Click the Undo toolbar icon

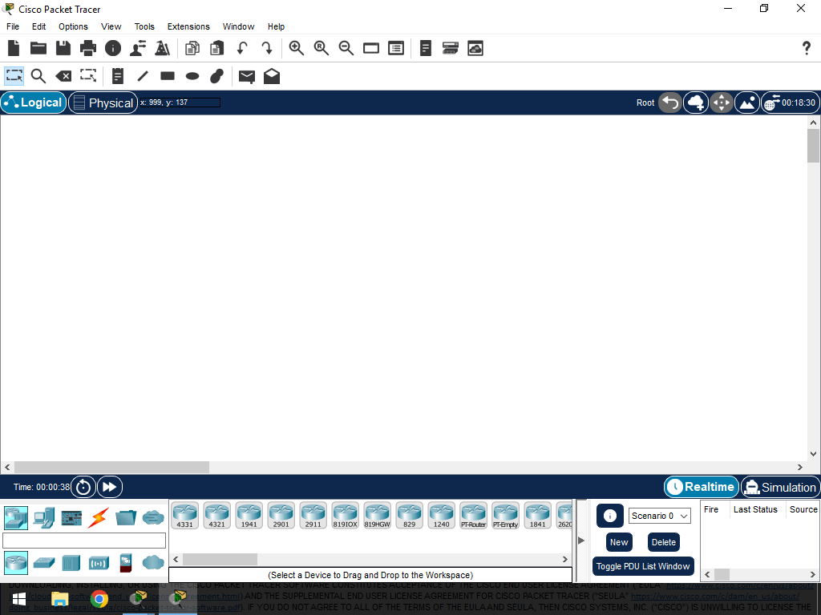[x=241, y=48]
